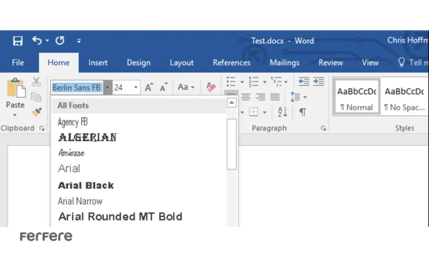Click the Clear All Formatting eraser icon
Screen dimensions: 429x258
tap(211, 87)
